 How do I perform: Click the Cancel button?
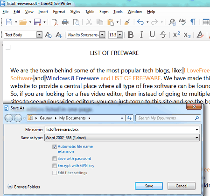click(182, 186)
